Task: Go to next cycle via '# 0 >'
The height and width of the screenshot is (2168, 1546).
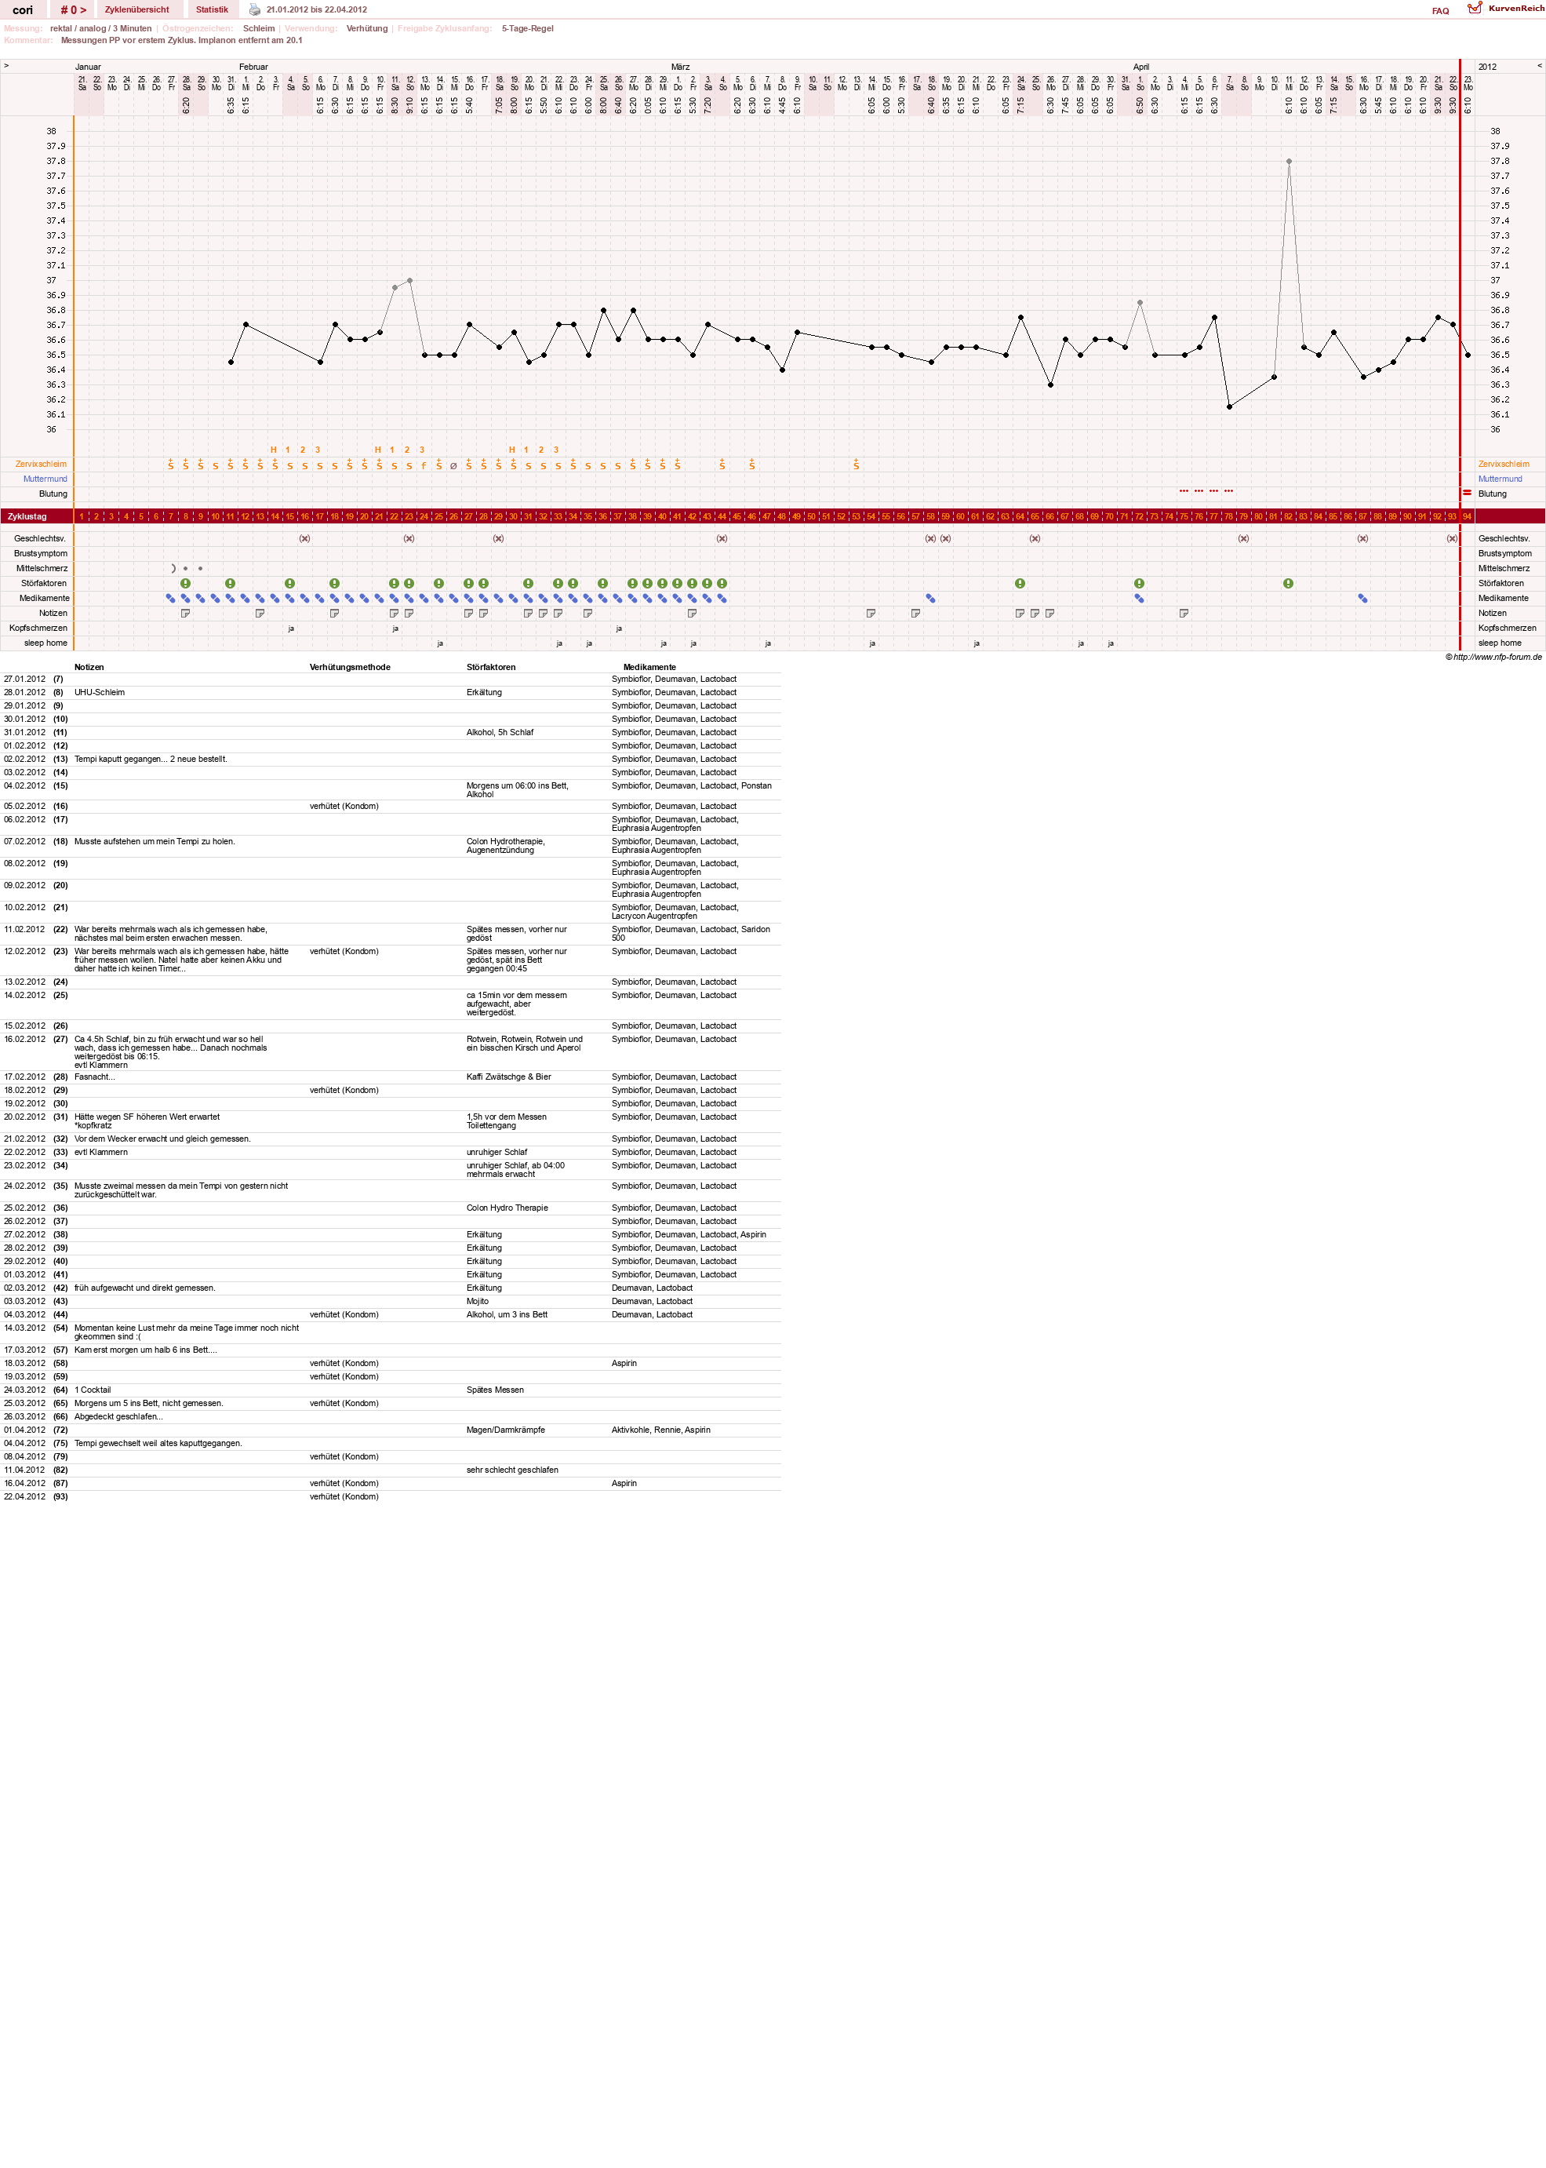Action: click(72, 9)
